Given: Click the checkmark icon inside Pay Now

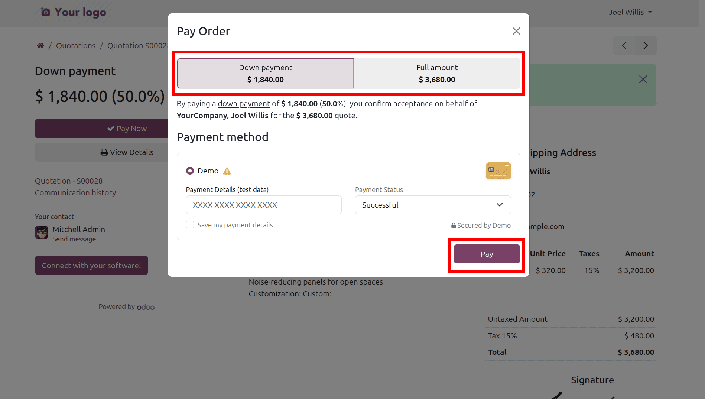Looking at the screenshot, I should click(111, 128).
